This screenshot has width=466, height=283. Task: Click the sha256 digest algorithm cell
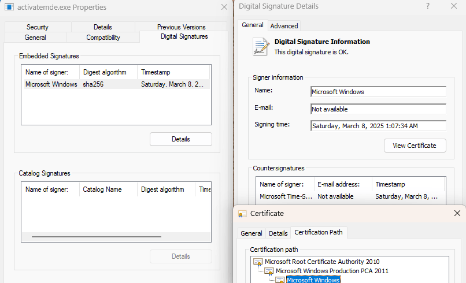tap(93, 84)
